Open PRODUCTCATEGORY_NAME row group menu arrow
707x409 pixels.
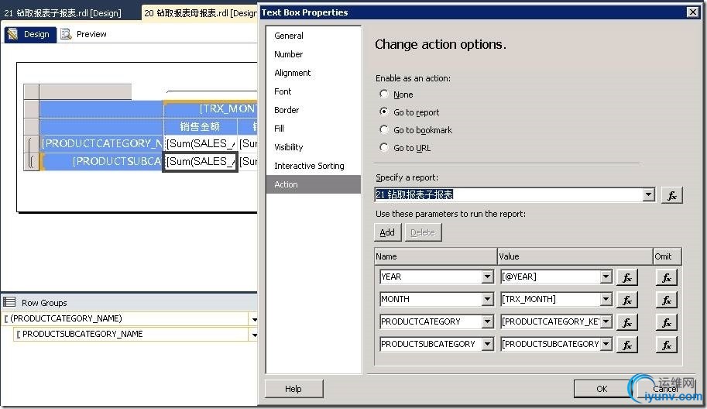pos(254,319)
